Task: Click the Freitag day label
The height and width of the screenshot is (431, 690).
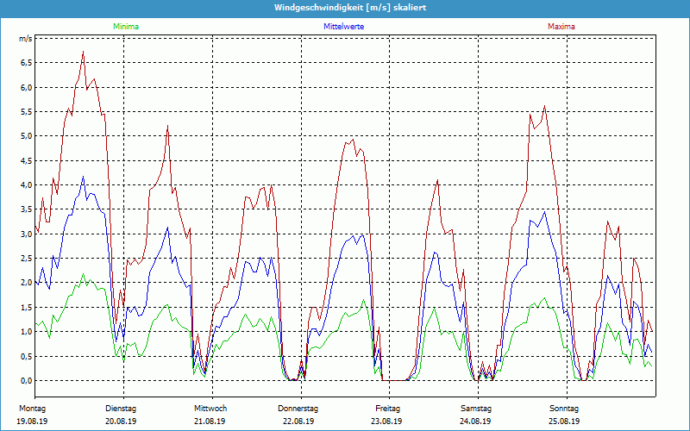Action: [x=387, y=409]
